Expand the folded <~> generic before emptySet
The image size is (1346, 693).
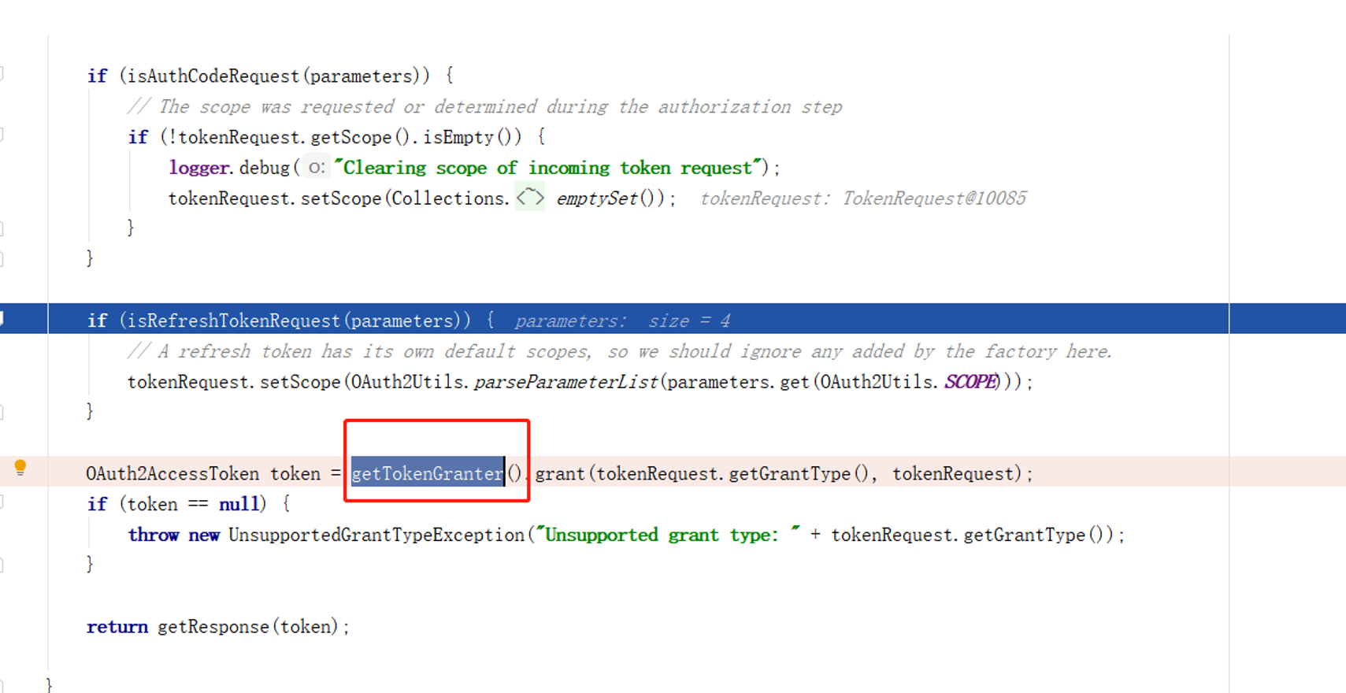530,197
